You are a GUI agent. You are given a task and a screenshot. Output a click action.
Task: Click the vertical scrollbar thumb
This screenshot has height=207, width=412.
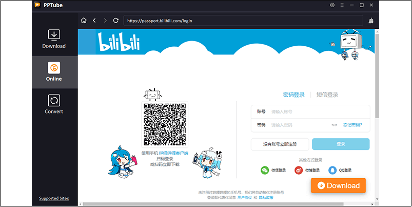coord(377,77)
